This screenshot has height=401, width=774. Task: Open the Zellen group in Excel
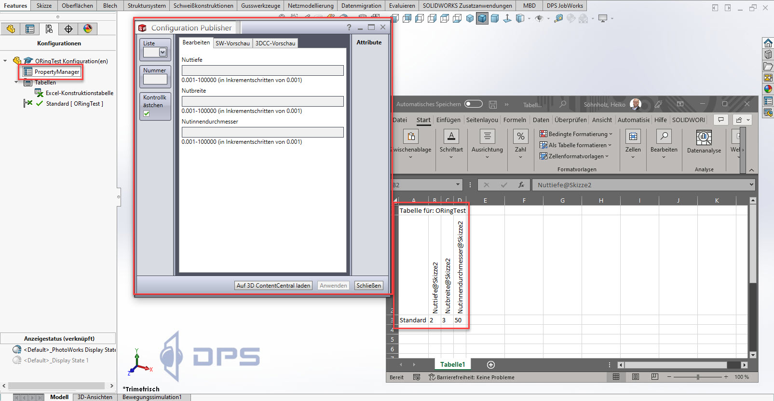click(633, 143)
